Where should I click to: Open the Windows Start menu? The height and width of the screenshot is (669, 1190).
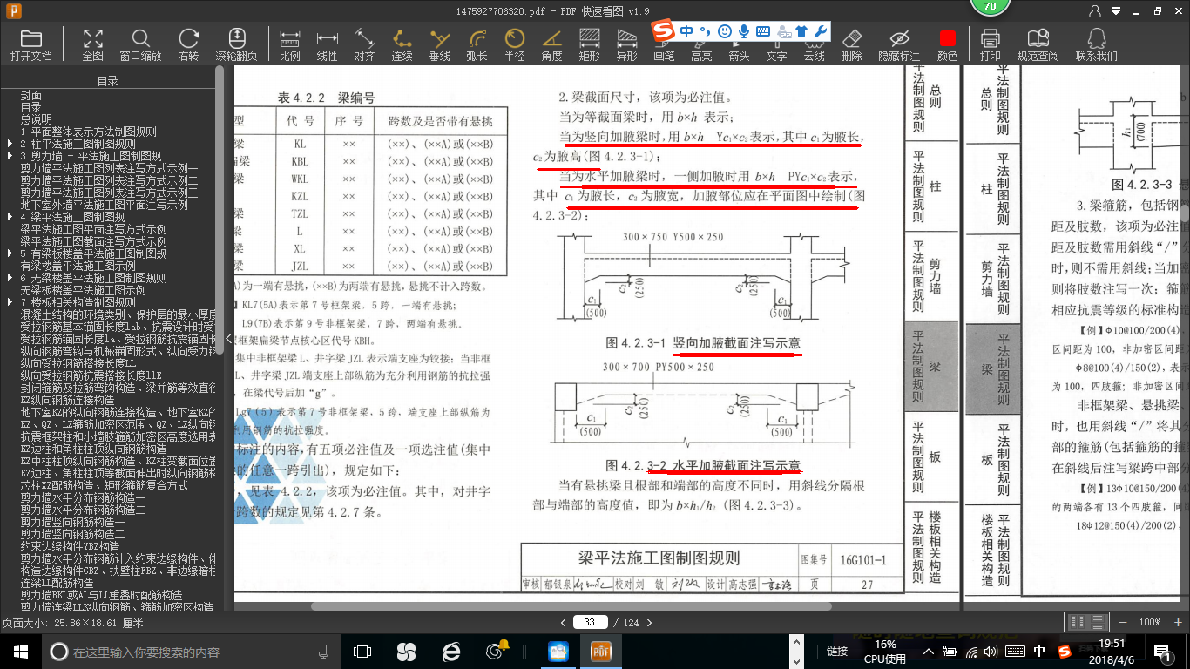click(x=21, y=652)
